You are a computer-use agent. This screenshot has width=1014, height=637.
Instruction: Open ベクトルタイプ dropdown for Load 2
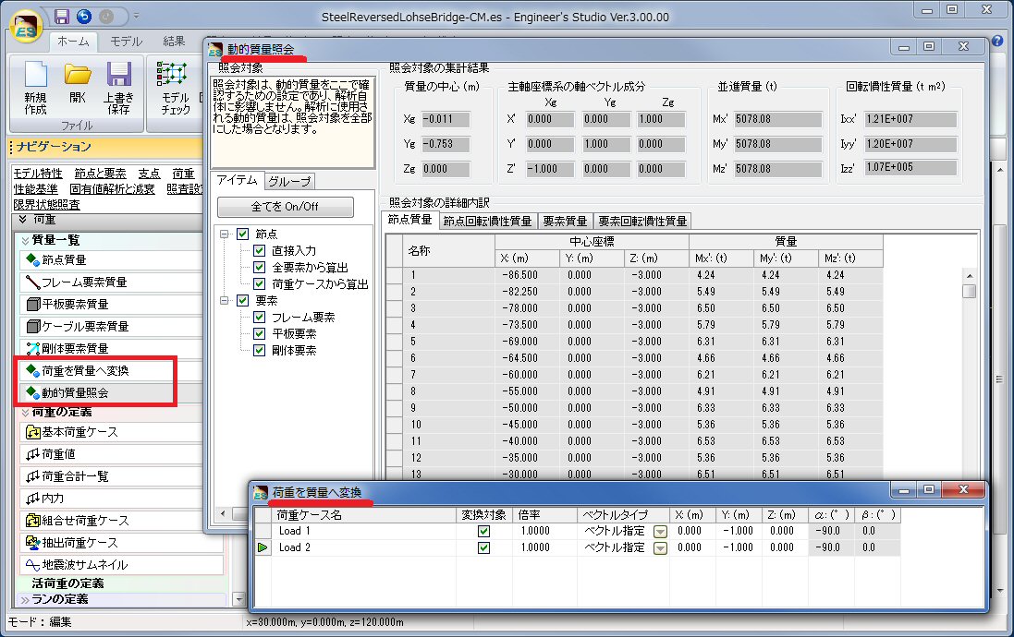click(x=660, y=547)
